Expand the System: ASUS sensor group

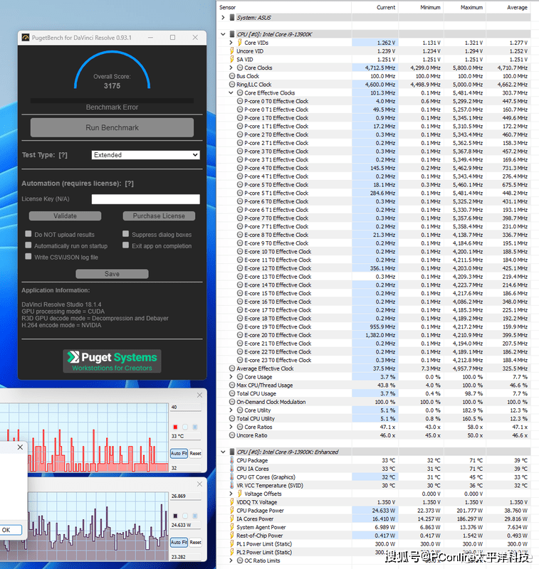coord(222,17)
